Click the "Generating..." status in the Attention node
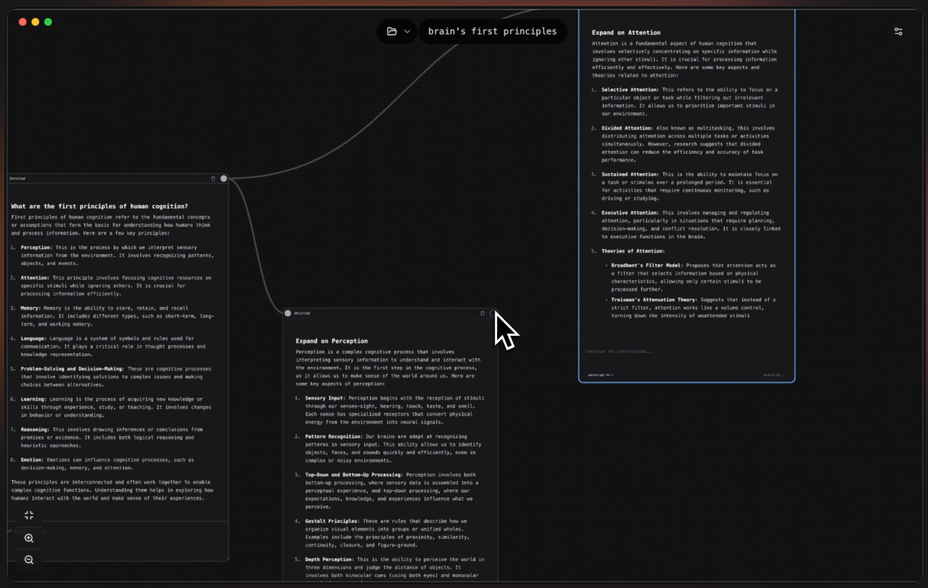Image resolution: width=928 pixels, height=588 pixels. (x=774, y=375)
